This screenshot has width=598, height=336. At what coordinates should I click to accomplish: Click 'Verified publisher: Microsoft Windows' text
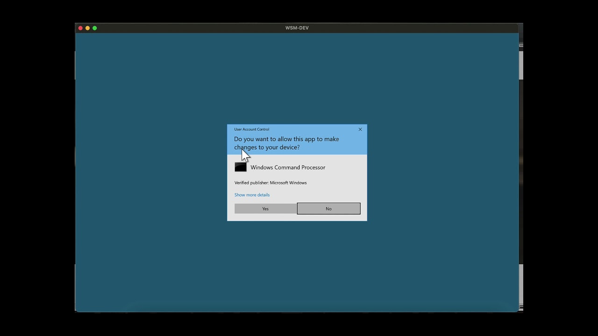271,182
